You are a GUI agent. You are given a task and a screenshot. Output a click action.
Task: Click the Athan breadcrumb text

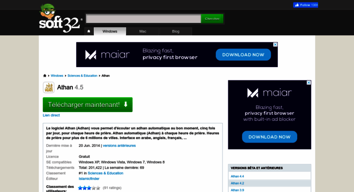105,75
